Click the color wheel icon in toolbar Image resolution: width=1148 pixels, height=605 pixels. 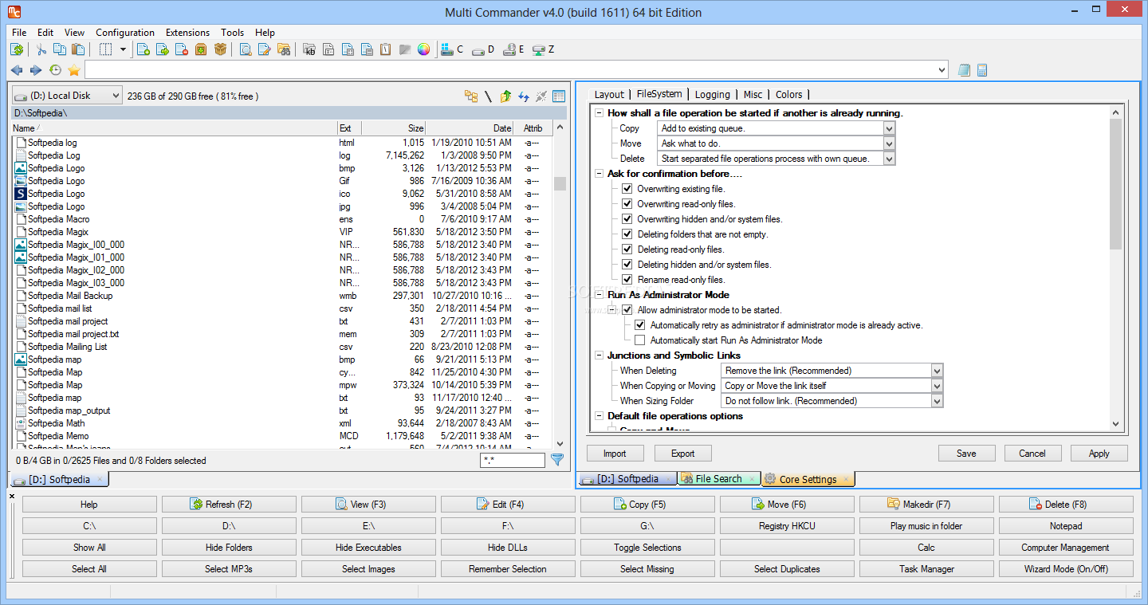[424, 49]
